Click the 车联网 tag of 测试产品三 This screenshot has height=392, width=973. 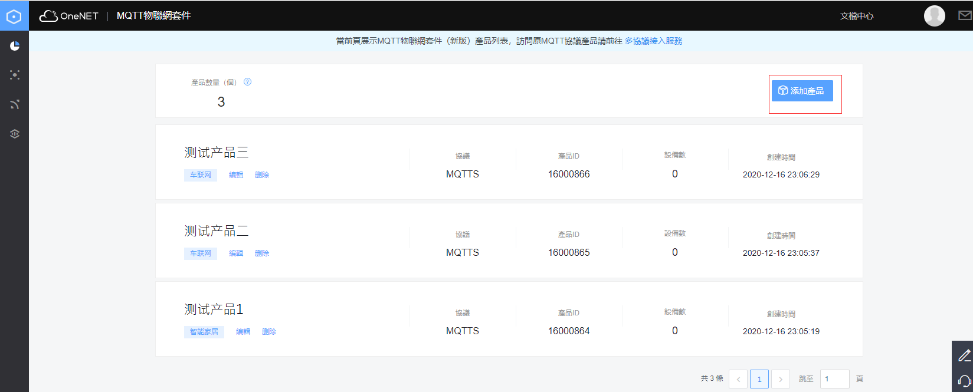coord(201,175)
